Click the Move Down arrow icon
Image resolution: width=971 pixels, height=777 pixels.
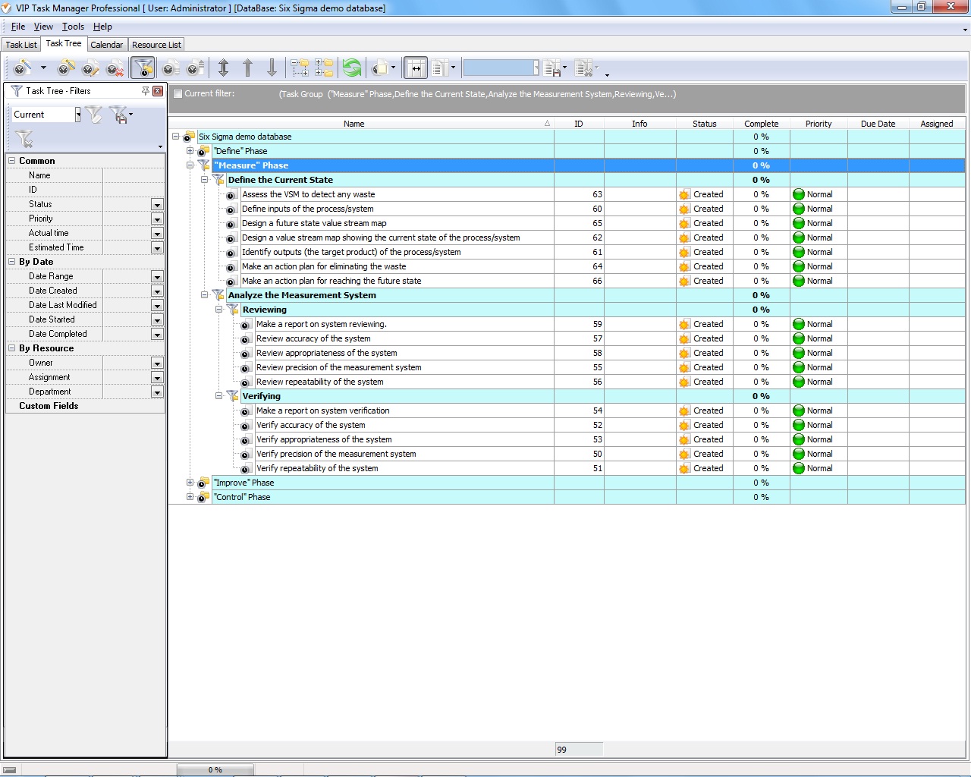click(272, 68)
